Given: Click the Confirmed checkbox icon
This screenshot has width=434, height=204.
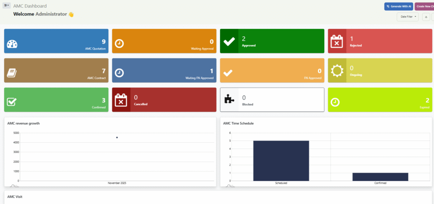Looking at the screenshot, I should [12, 102].
